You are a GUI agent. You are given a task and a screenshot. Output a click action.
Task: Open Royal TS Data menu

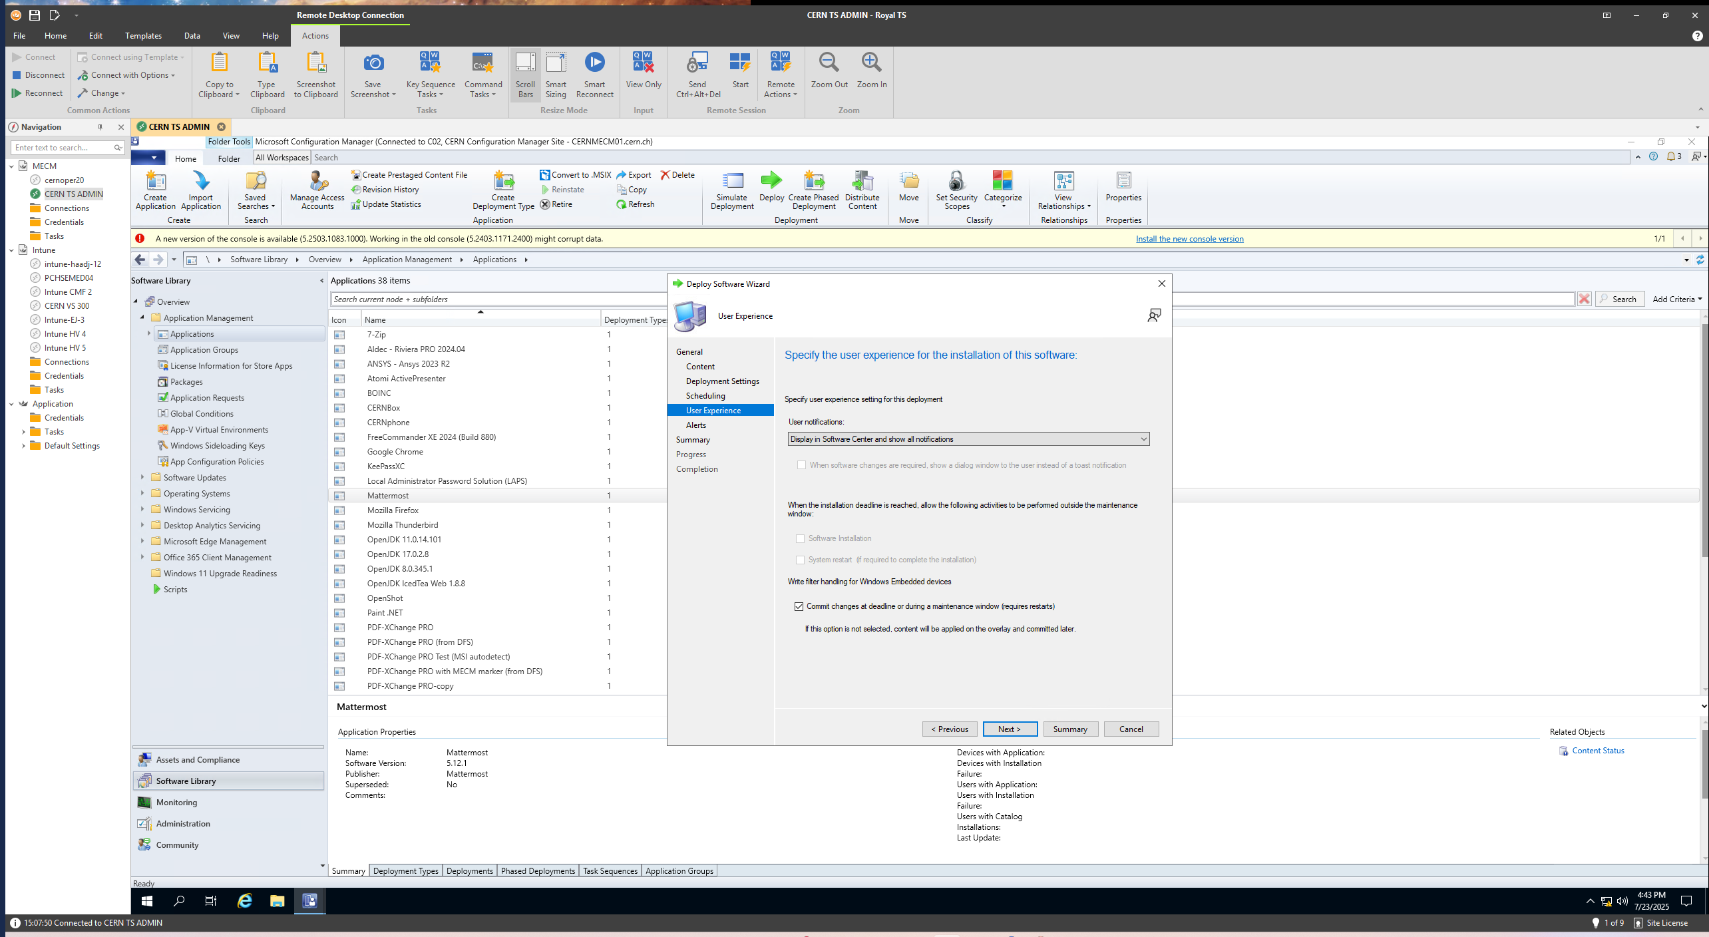click(192, 36)
